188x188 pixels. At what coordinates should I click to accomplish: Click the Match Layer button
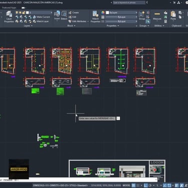coord(41,22)
